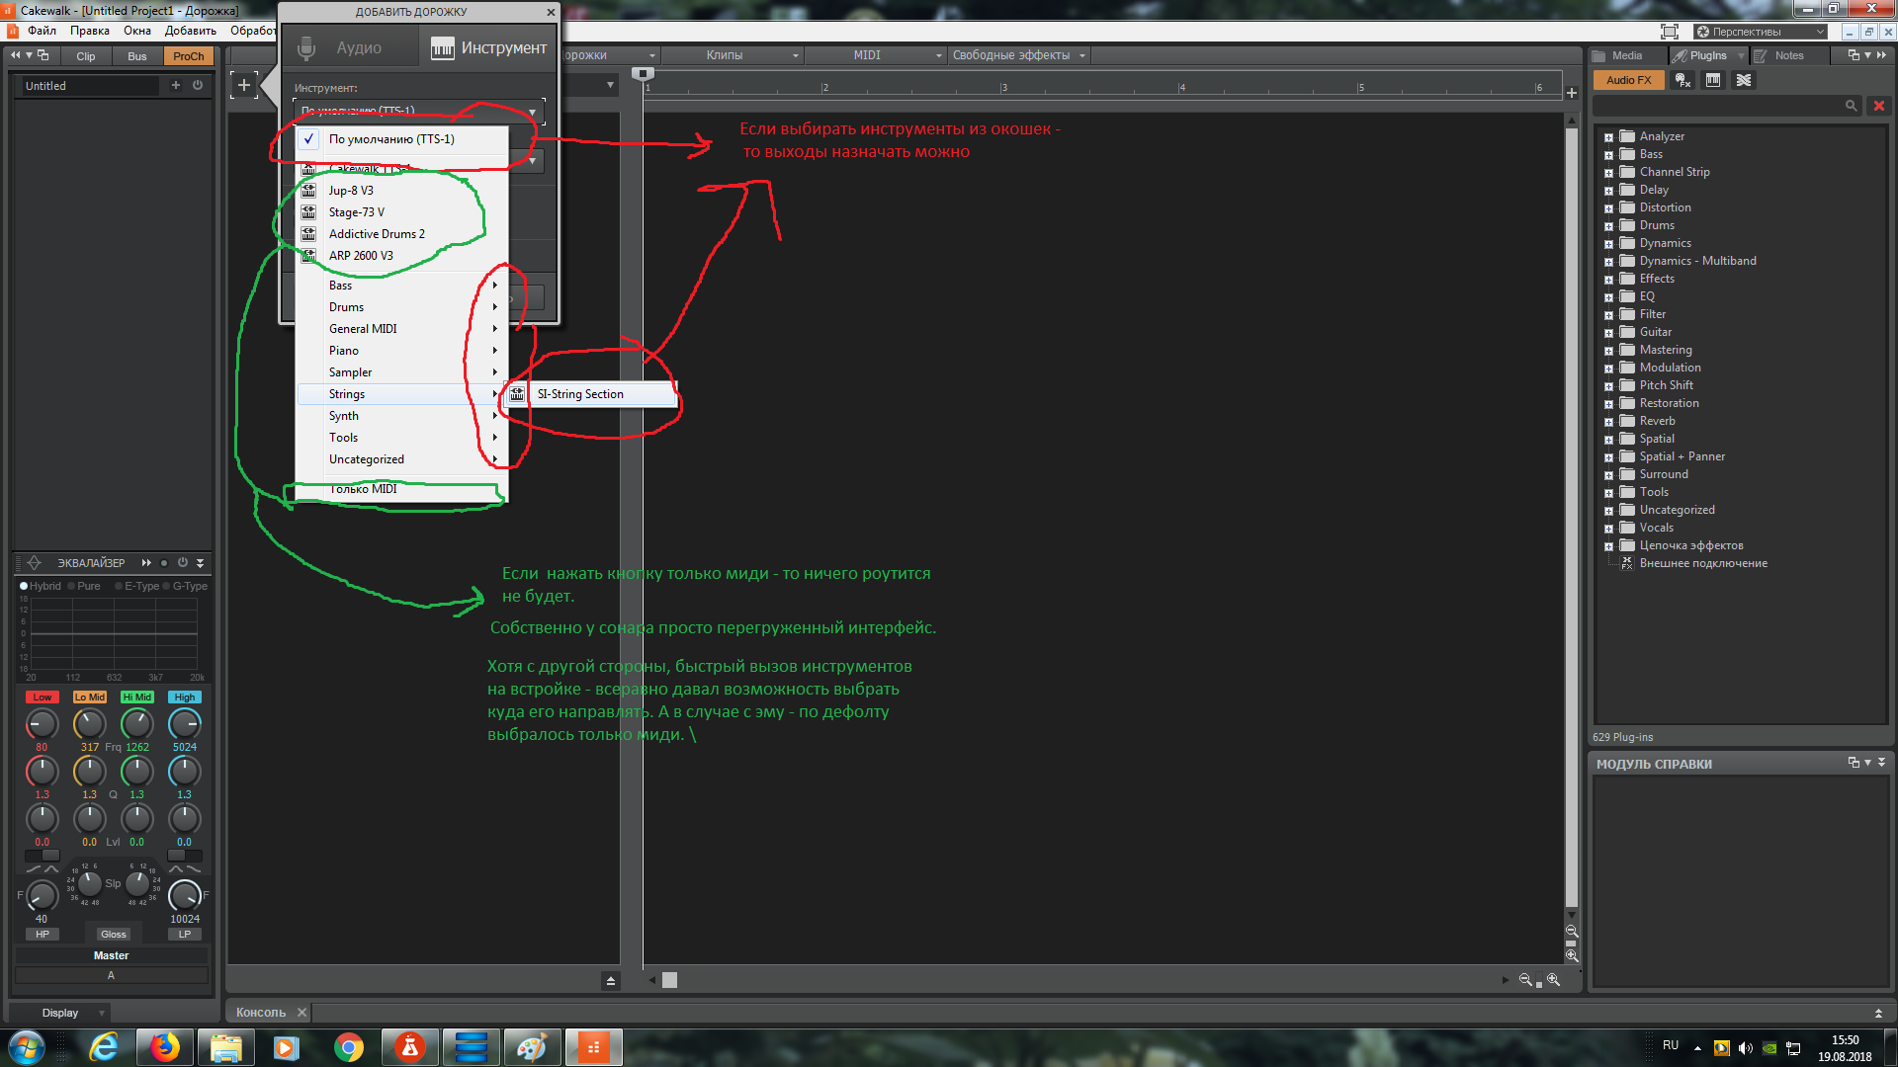Toggle the ProChannel power button beside Untitled
Viewport: 1898px width, 1067px height.
(x=198, y=86)
